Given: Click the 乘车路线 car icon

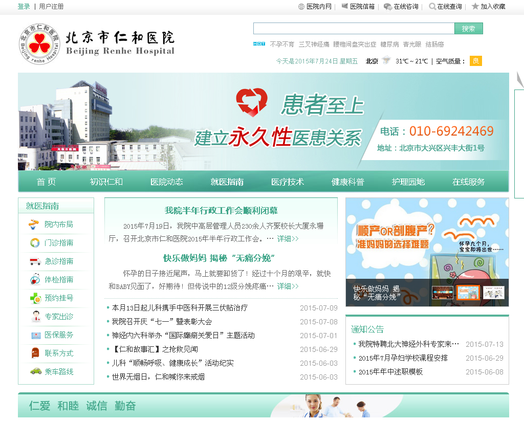Looking at the screenshot, I should coord(35,371).
